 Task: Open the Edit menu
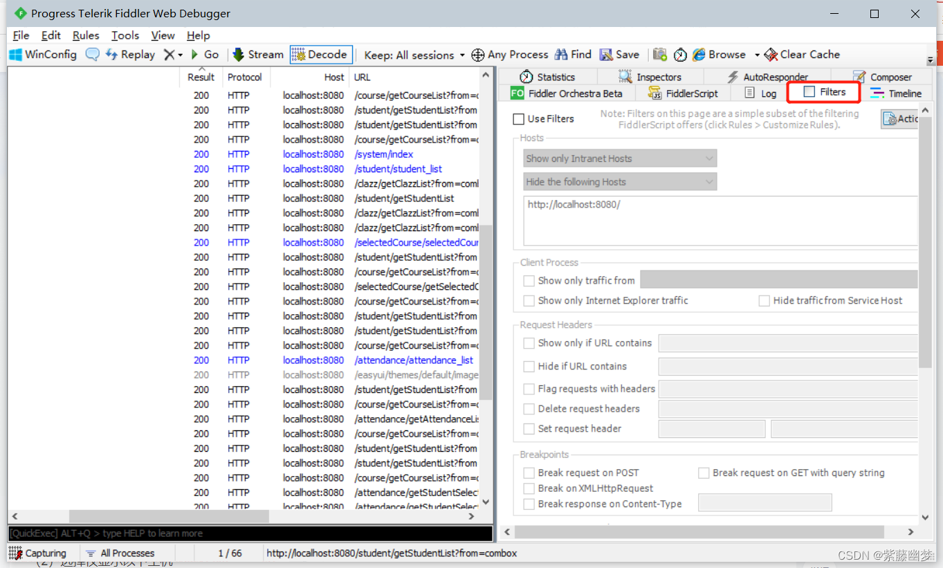(x=51, y=35)
